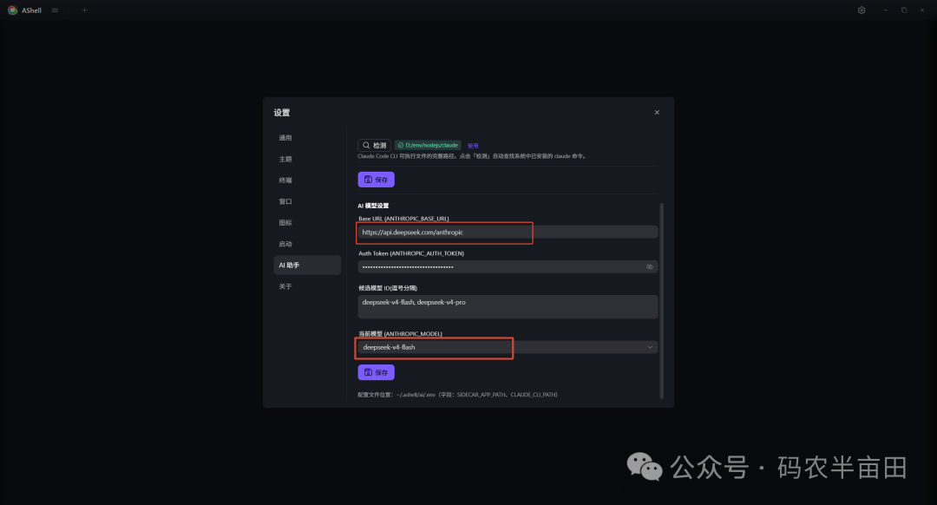Edit the 候选模型 ID text area
Image resolution: width=937 pixels, height=505 pixels.
pyautogui.click(x=508, y=306)
